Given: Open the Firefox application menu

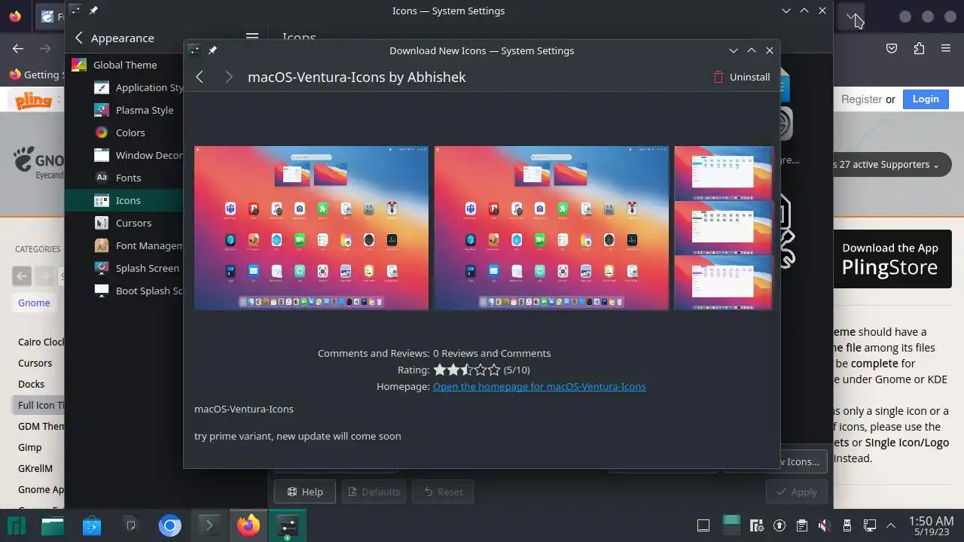Looking at the screenshot, I should (946, 48).
